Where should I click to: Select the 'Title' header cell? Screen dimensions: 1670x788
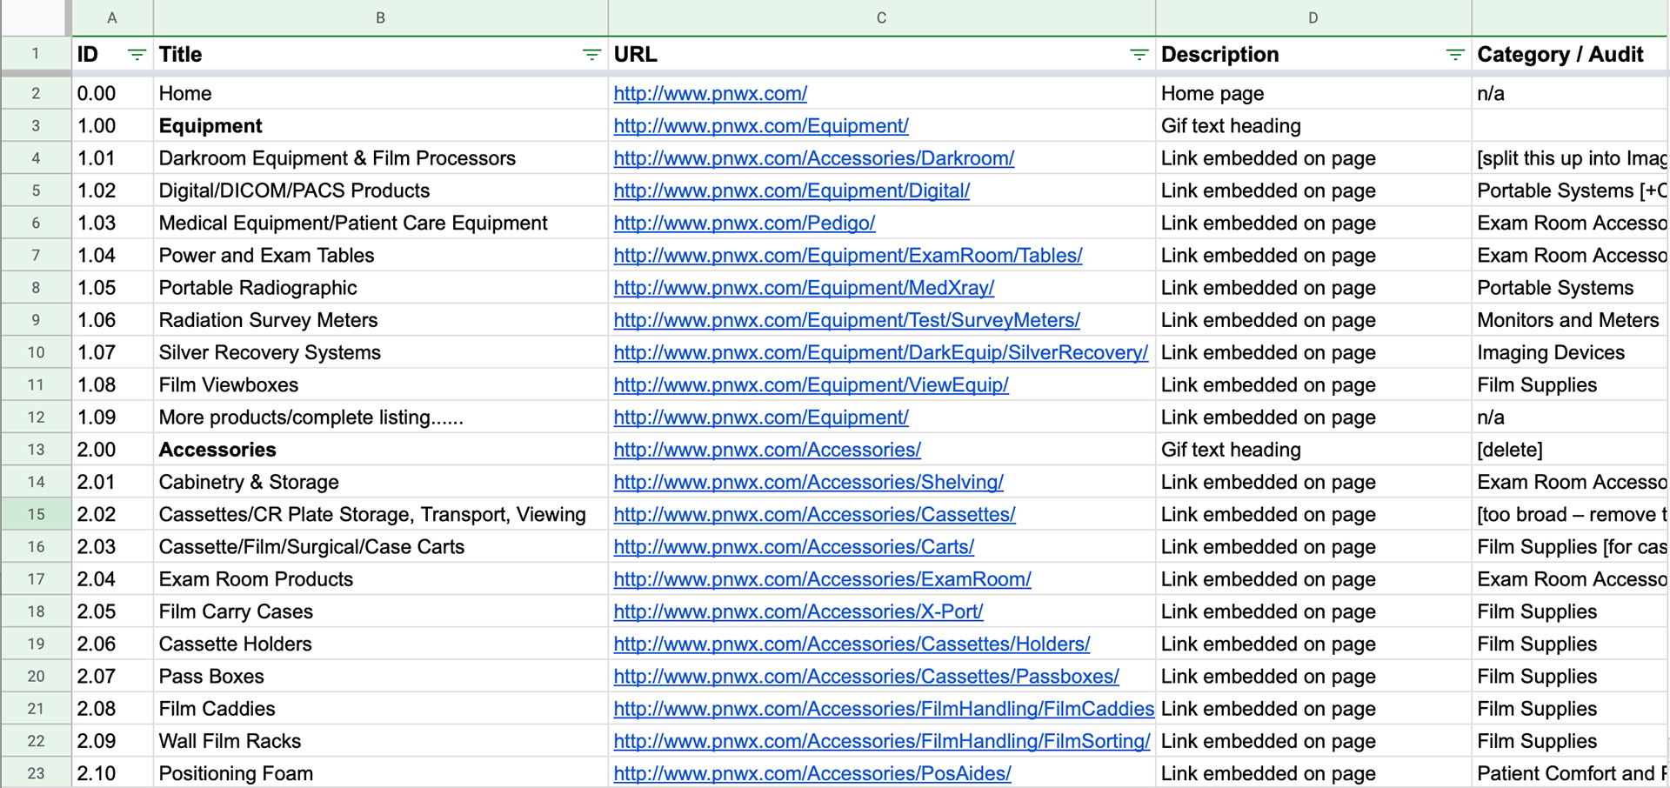tap(380, 54)
